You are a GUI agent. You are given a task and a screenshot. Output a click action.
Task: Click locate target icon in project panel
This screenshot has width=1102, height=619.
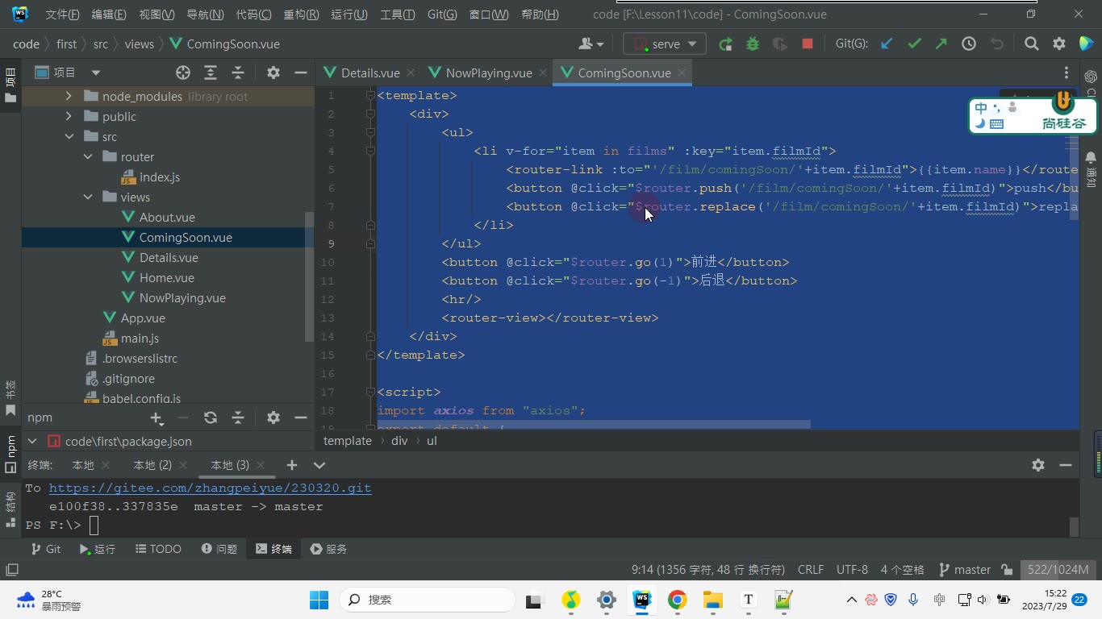pos(183,73)
